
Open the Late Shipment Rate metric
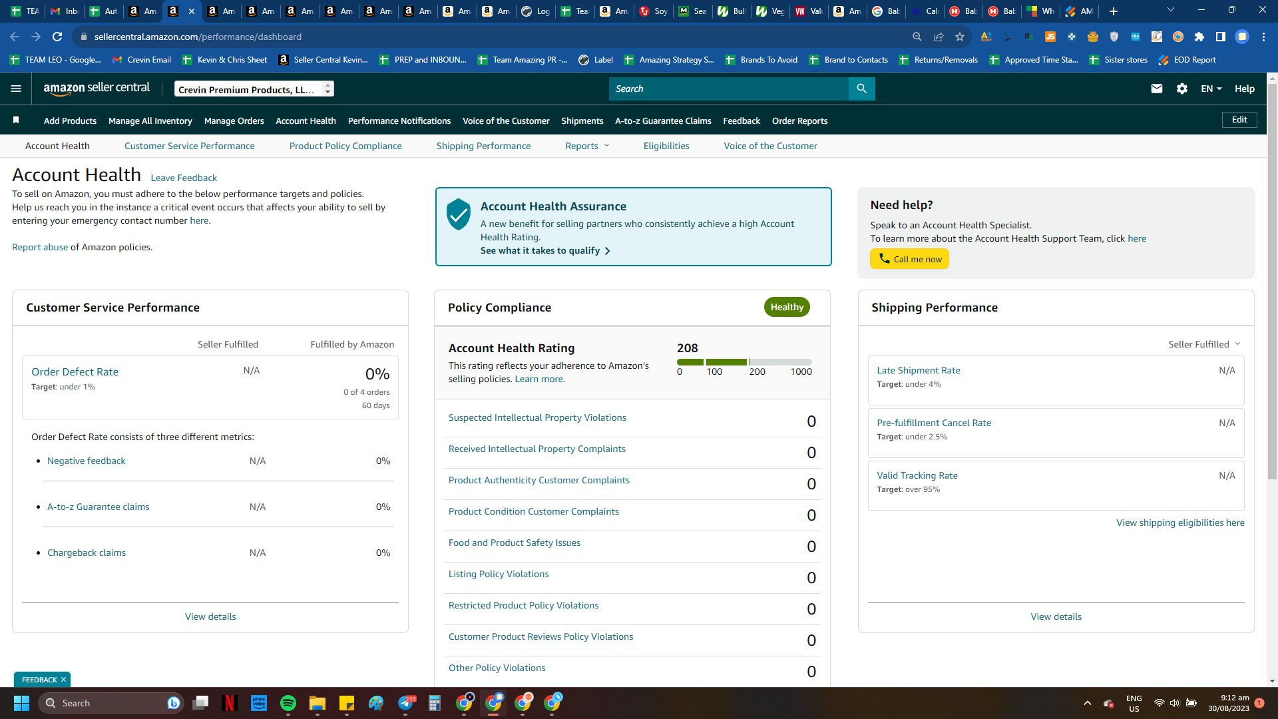[x=919, y=370]
